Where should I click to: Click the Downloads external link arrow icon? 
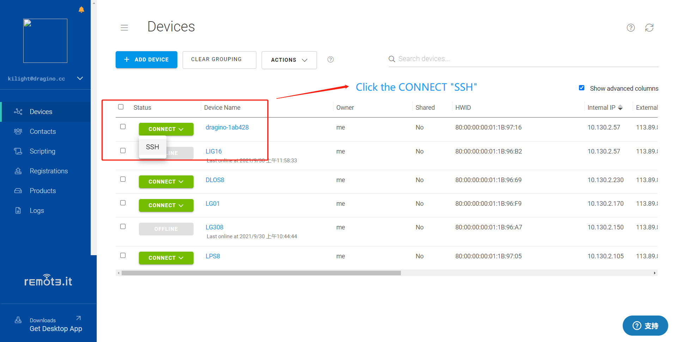coord(79,318)
